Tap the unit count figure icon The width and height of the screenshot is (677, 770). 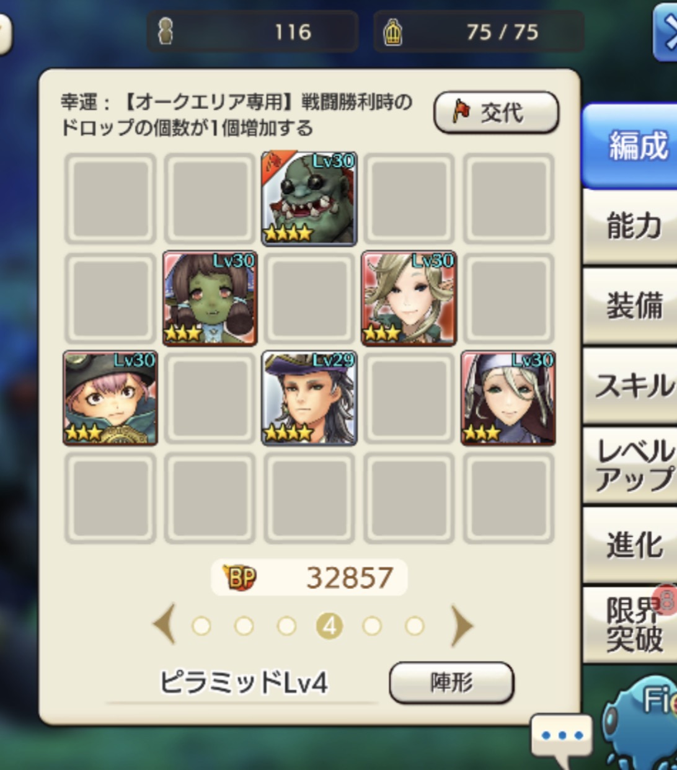(x=166, y=32)
